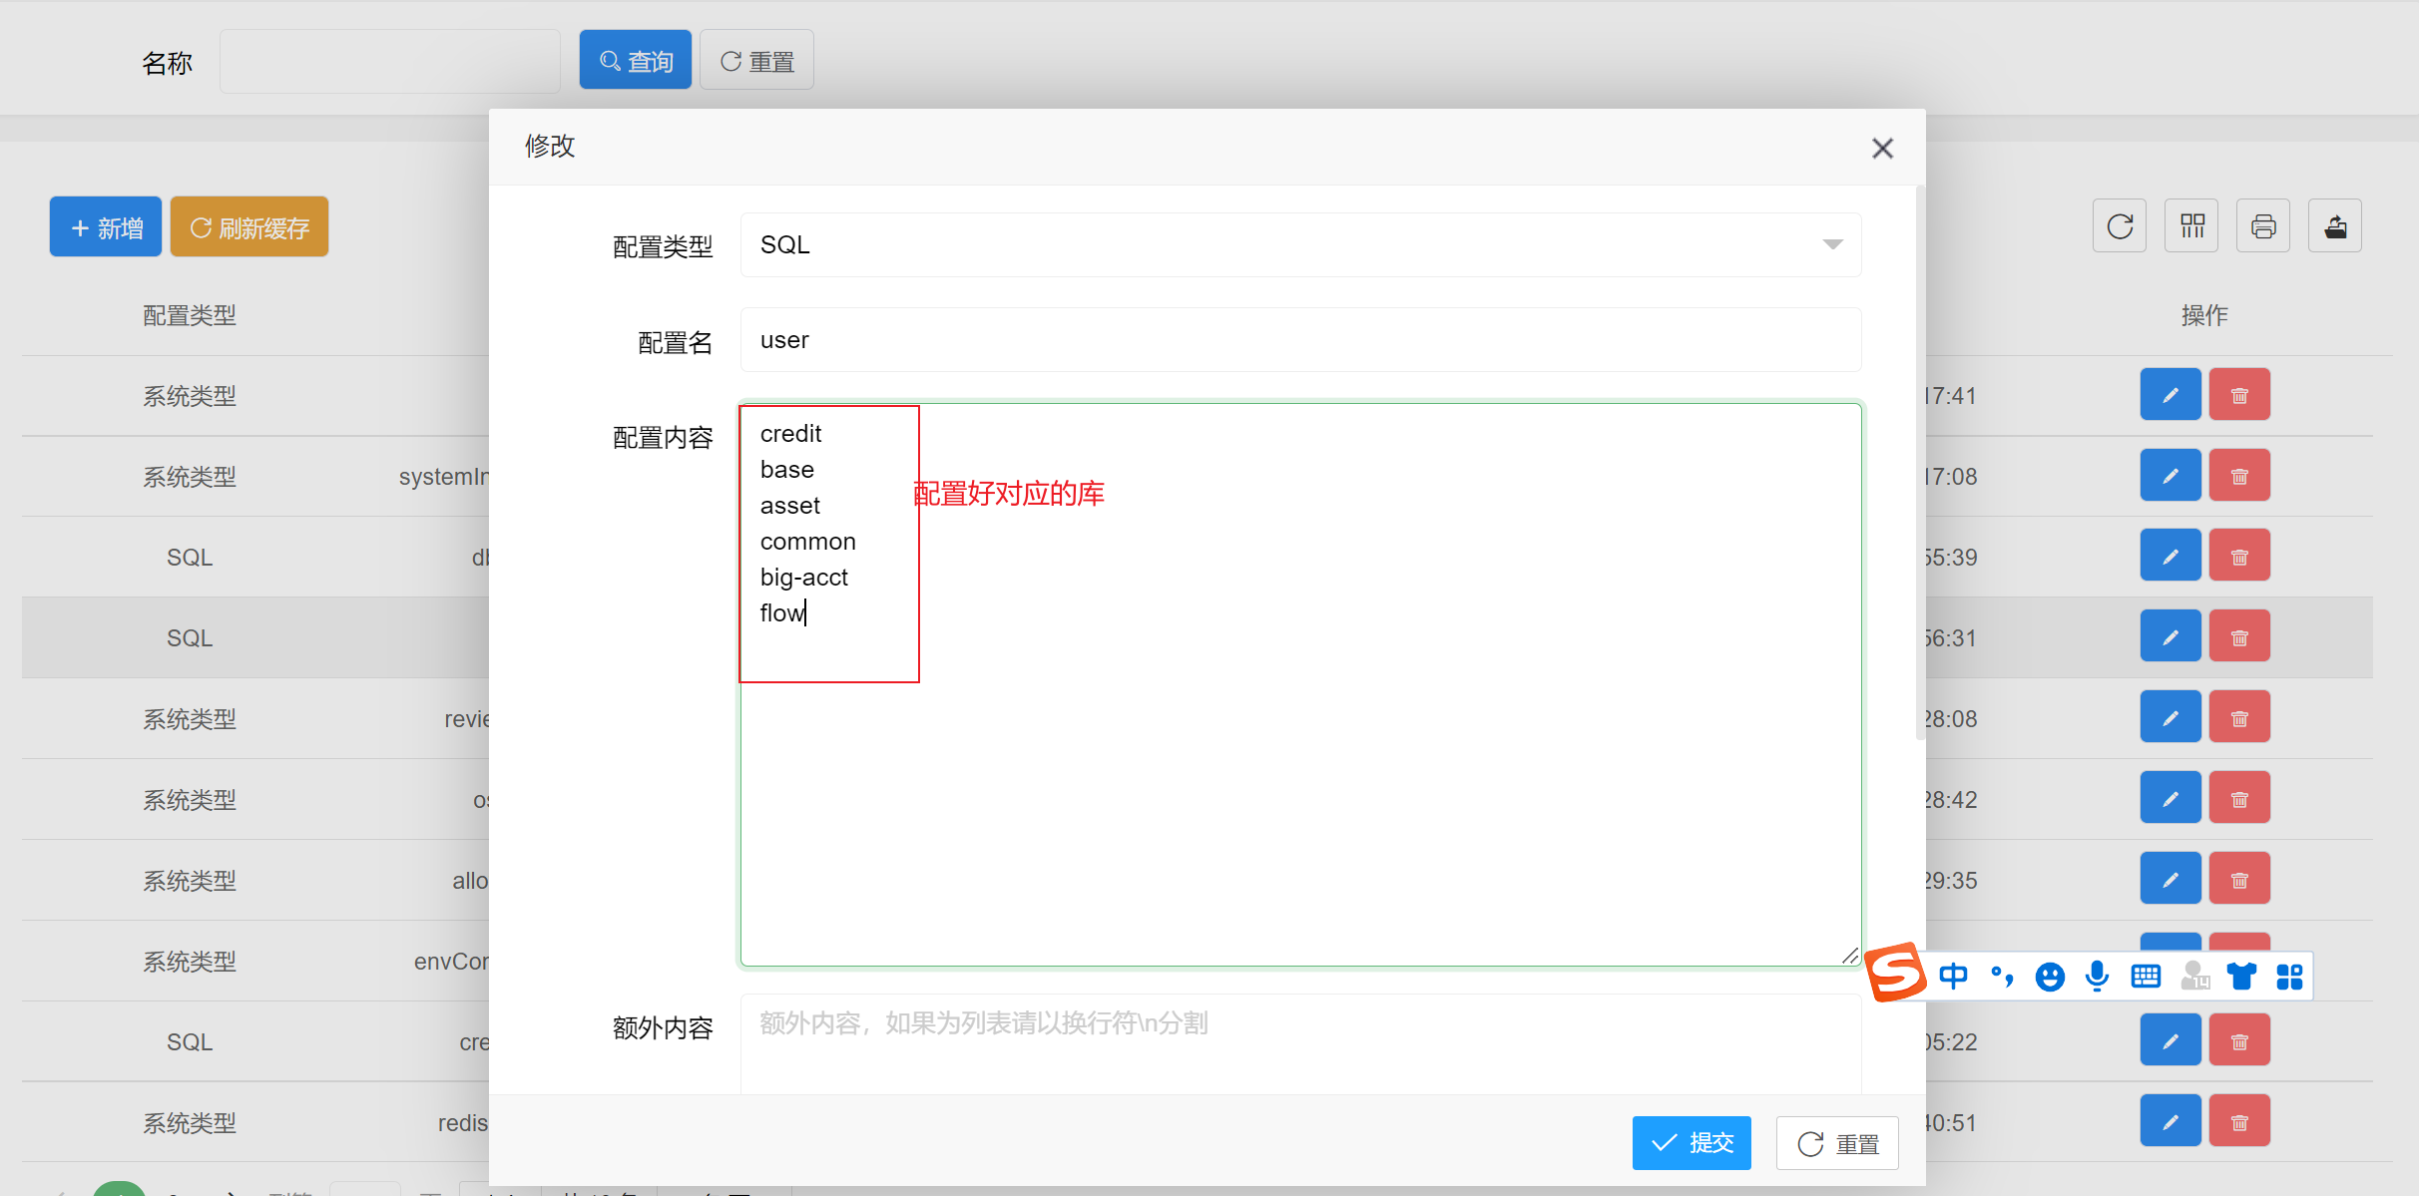Click the dropdown arrow beside SQL

click(x=1832, y=245)
